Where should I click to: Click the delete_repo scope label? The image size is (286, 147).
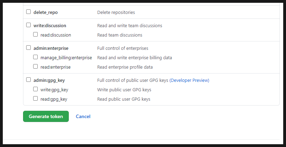(x=46, y=13)
